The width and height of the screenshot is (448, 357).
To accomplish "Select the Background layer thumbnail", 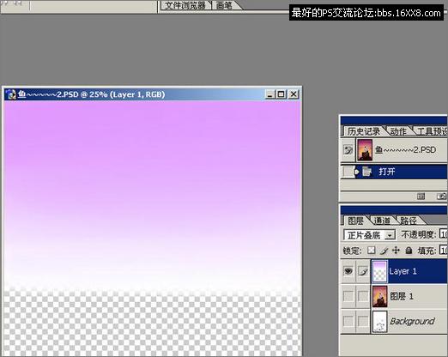I will point(379,321).
